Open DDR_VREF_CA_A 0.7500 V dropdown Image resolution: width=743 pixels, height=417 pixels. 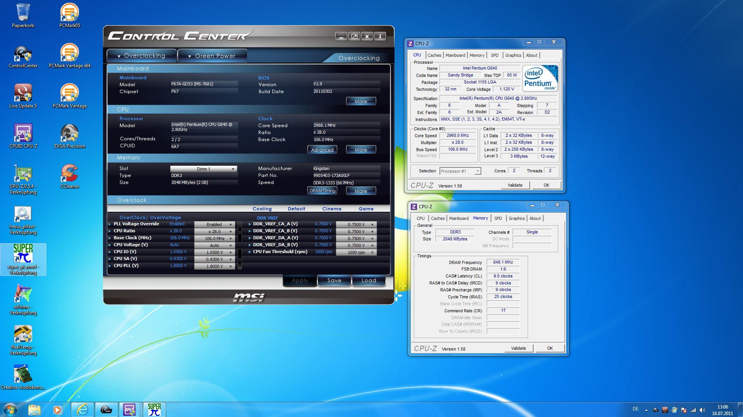356,225
